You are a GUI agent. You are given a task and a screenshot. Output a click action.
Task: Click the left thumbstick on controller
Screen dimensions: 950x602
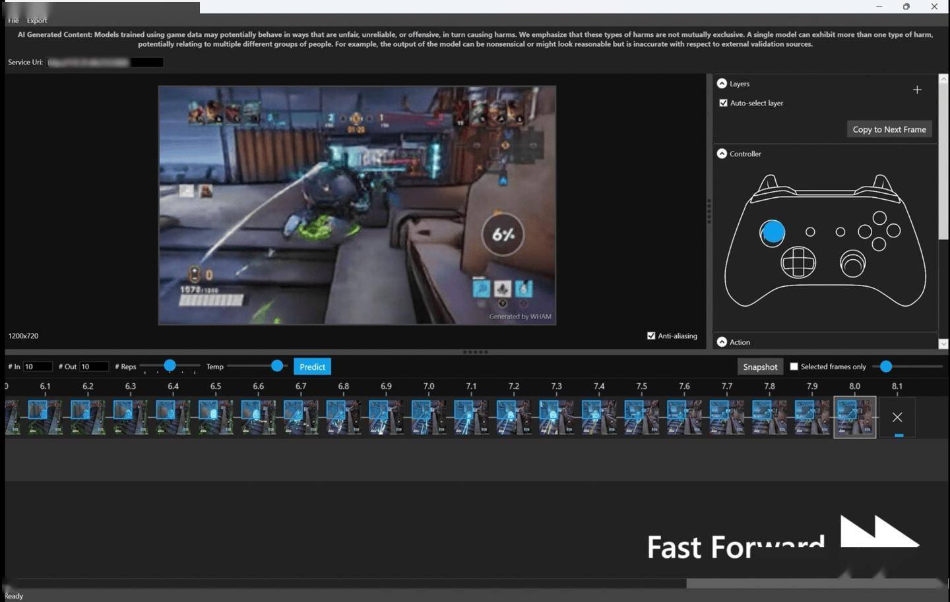773,232
